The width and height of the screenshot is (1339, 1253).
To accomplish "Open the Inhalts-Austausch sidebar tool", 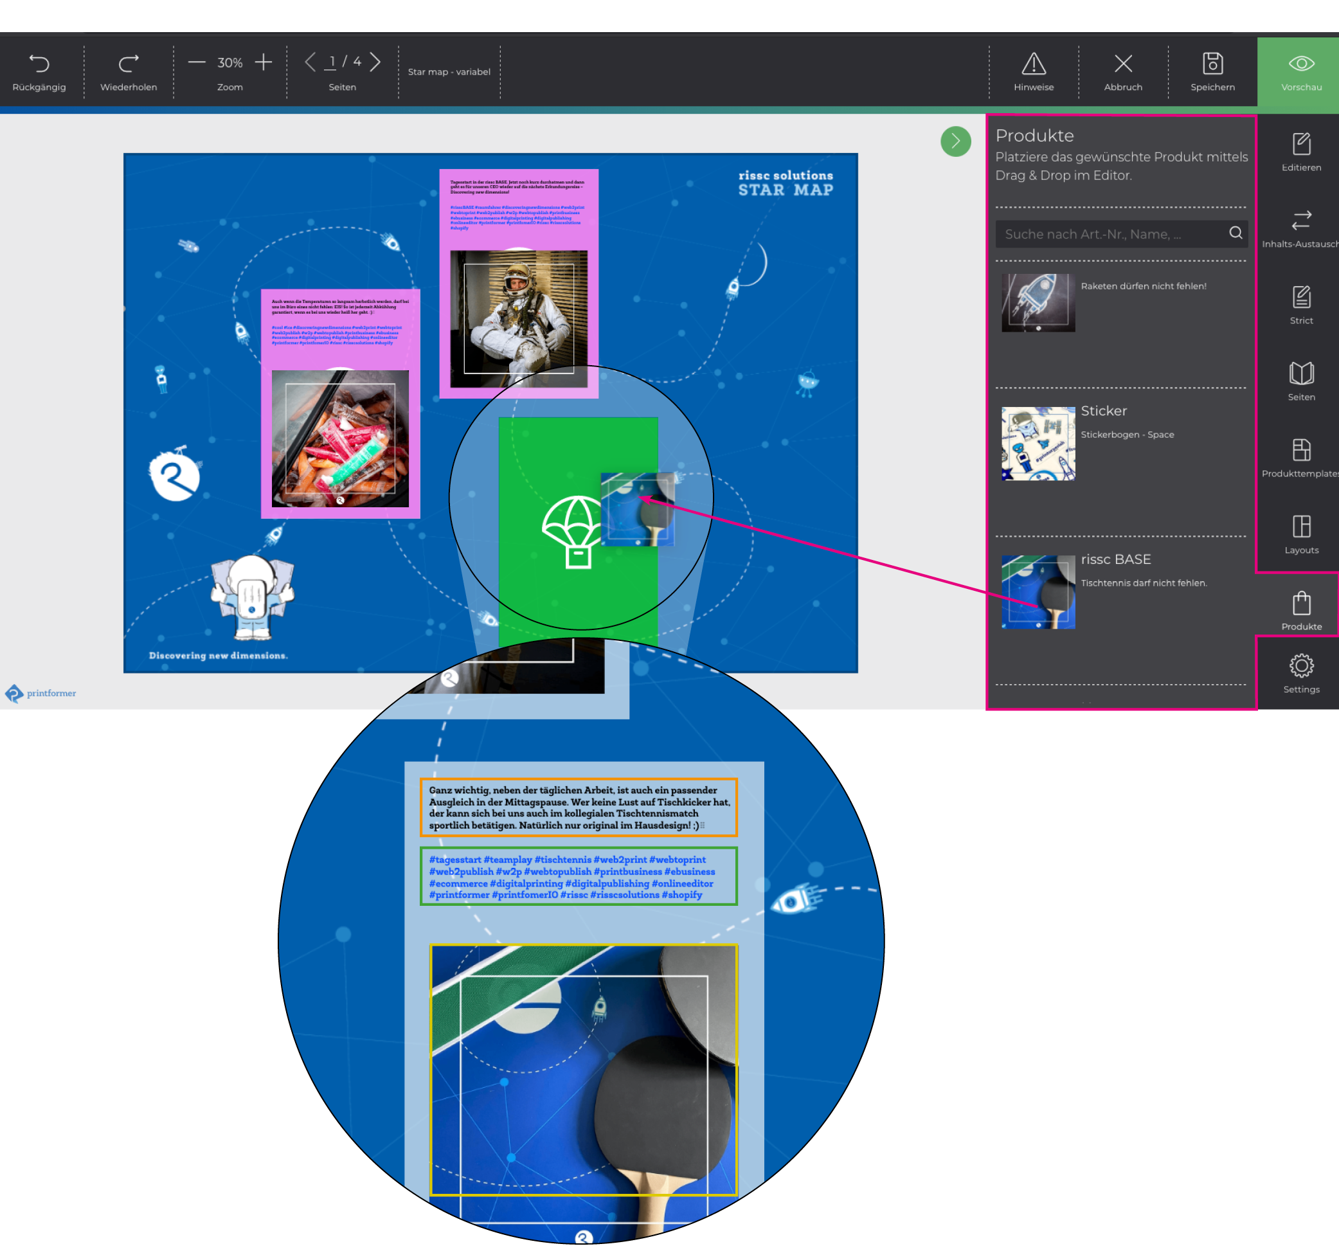I will click(x=1300, y=221).
